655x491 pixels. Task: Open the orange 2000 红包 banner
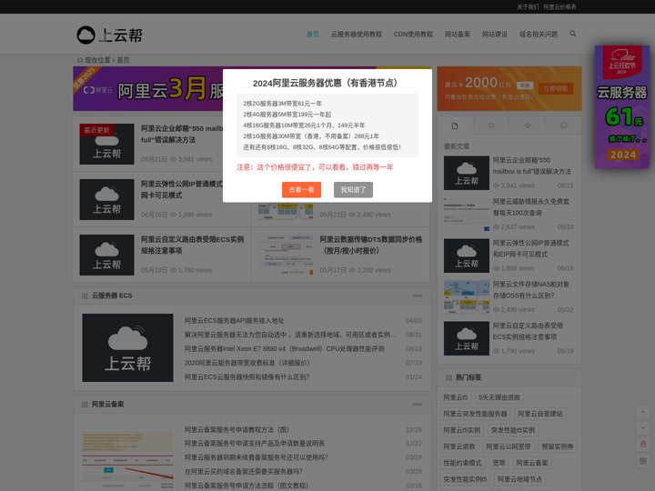[x=509, y=88]
